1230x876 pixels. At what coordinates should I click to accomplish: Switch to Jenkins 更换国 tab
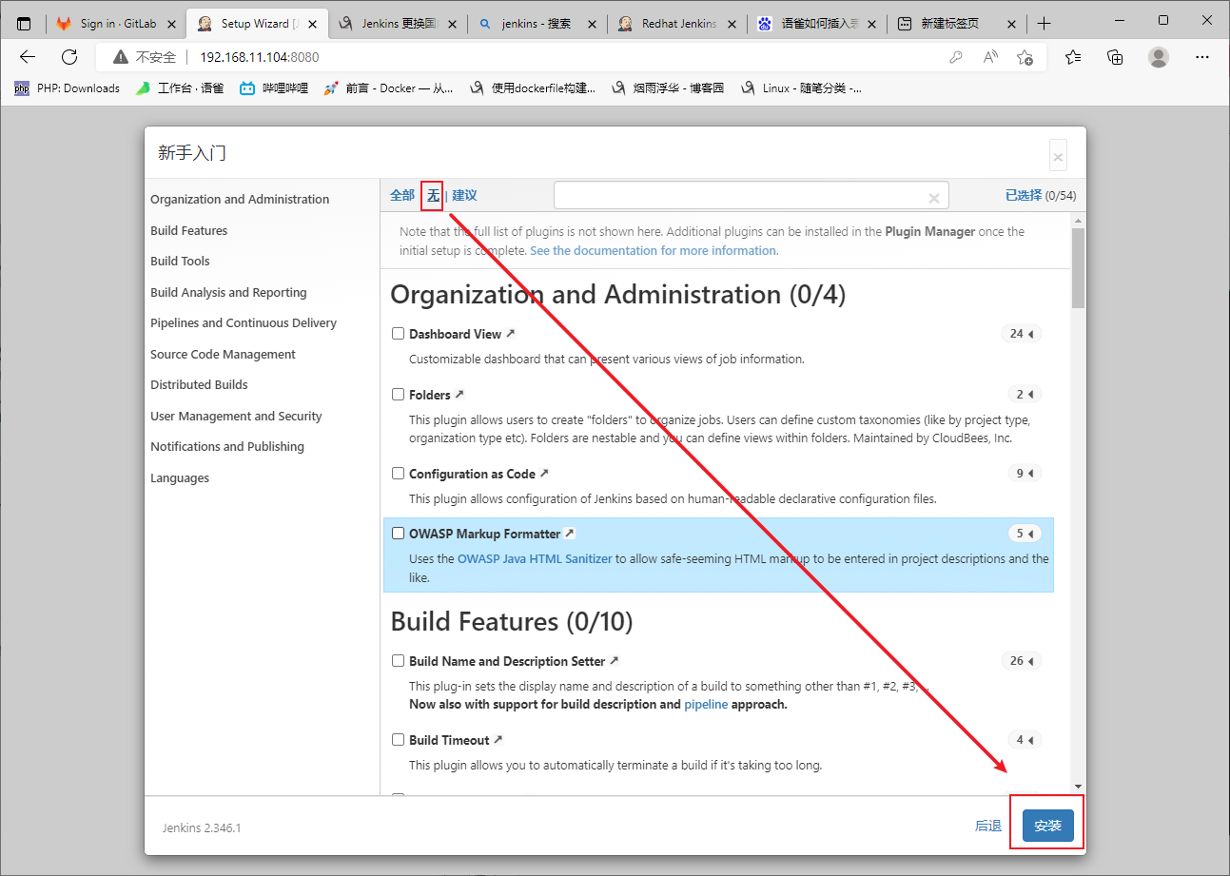coord(398,24)
